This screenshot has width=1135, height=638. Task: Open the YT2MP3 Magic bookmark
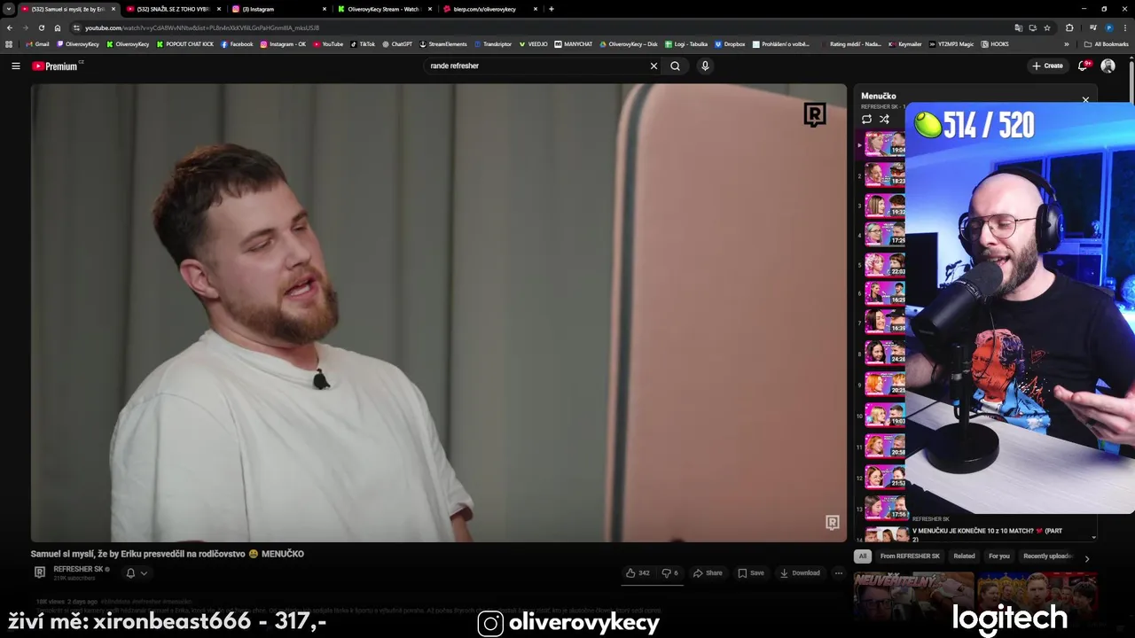(951, 43)
